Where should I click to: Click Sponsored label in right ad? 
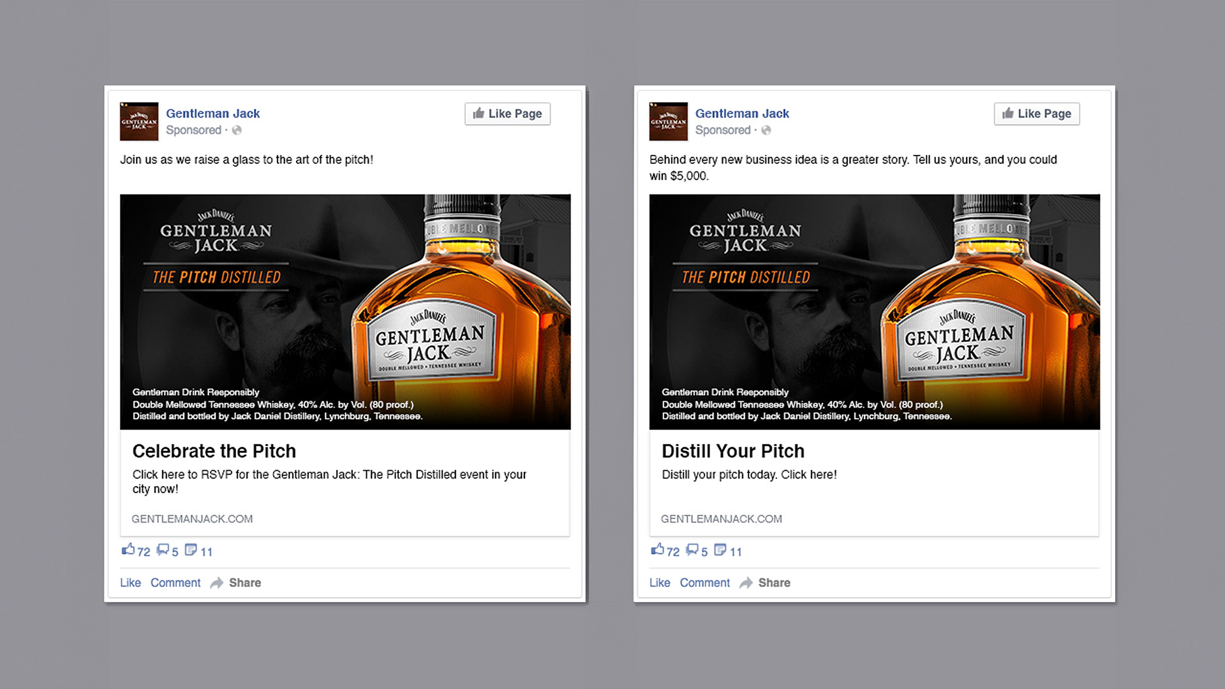click(x=723, y=130)
